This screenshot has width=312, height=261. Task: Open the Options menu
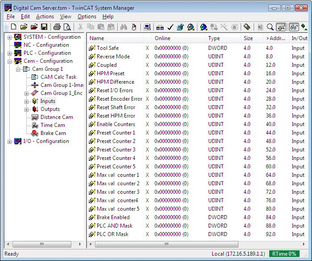point(86,16)
